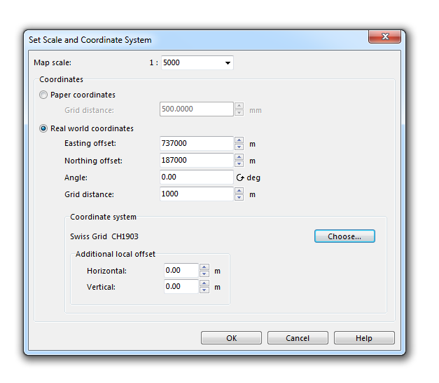
Task: Increase Easting offset with up arrow
Action: point(239,140)
